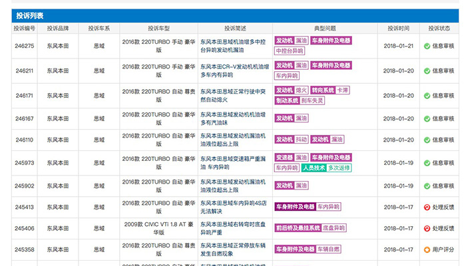This screenshot has width=466, height=266.
Task: Open complaint 东风本田思域变速箱严重漏油 车内异响
Action: [233, 163]
